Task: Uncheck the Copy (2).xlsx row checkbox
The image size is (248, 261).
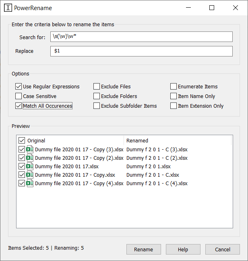Action: point(22,158)
